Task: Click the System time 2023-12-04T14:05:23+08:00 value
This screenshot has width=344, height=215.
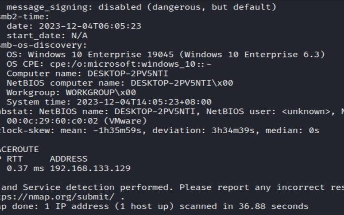Action: (x=144, y=102)
